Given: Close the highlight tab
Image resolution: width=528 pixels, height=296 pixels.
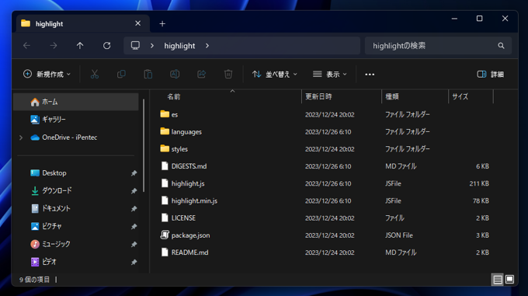Looking at the screenshot, I should (137, 23).
